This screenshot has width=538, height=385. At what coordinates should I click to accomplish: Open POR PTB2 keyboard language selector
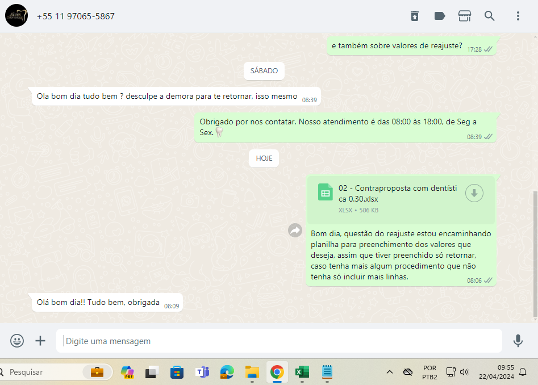[429, 373]
